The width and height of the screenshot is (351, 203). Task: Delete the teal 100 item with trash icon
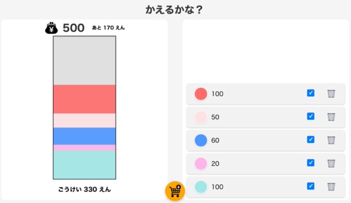(x=331, y=187)
